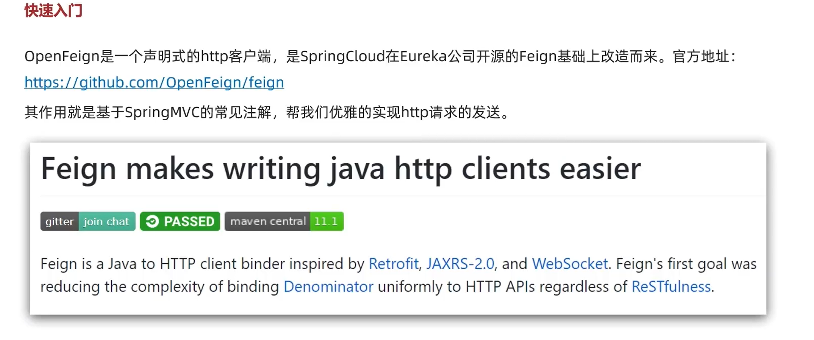Click the maven central 11.1 badge
Image resolution: width=814 pixels, height=340 pixels.
click(284, 221)
